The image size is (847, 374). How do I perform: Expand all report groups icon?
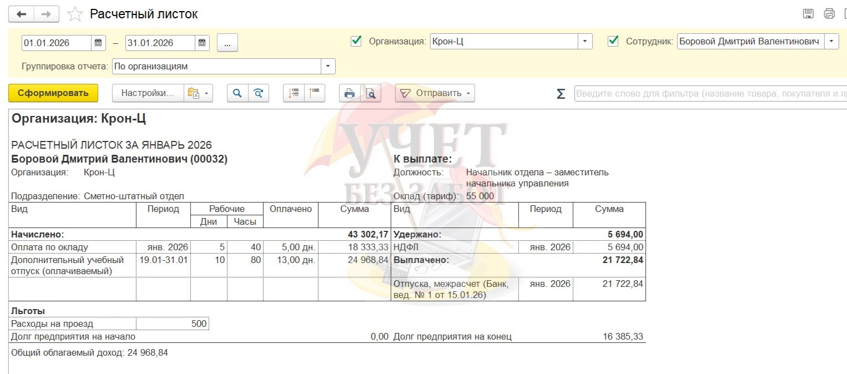click(294, 93)
